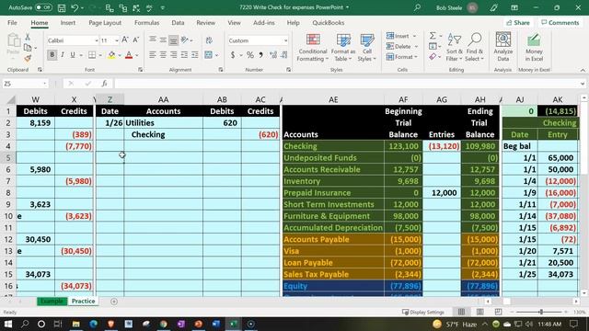This screenshot has height=331, width=589.
Task: Open the Formulas ribbon tab
Action: click(146, 23)
